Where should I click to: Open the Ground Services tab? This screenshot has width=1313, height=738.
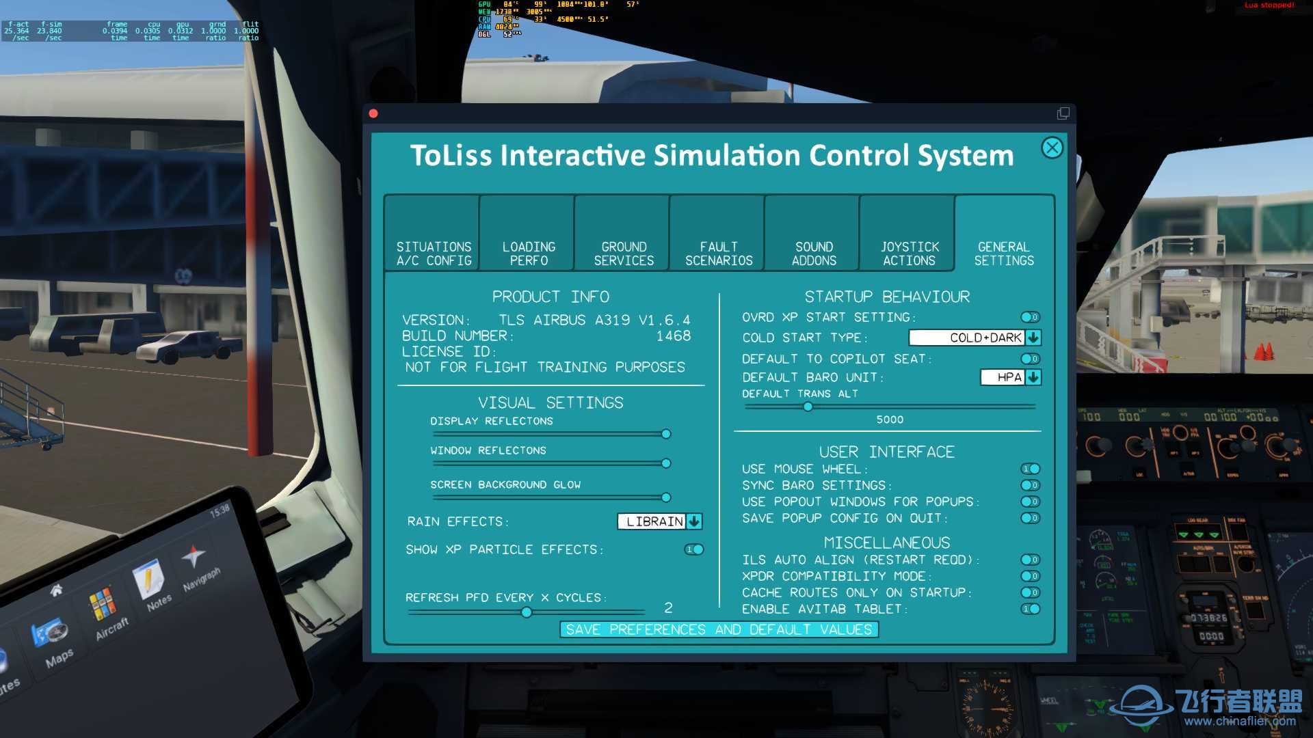point(624,234)
